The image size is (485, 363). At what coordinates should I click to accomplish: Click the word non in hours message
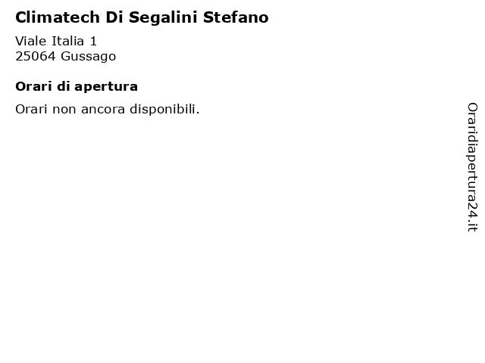(x=64, y=110)
